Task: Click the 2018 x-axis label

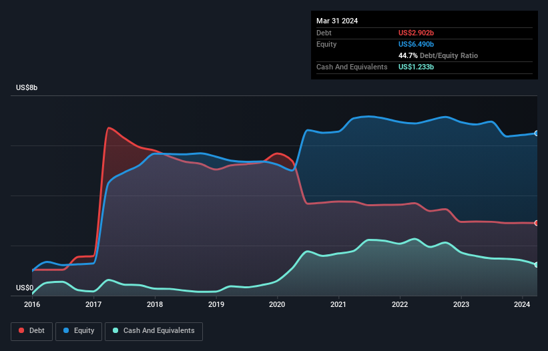Action: pos(155,304)
